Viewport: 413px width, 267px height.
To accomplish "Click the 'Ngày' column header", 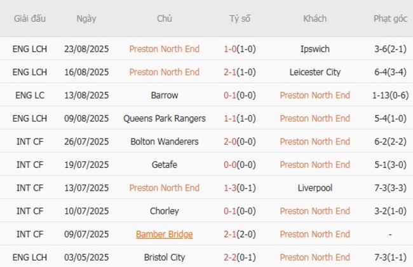I will 86,18.
